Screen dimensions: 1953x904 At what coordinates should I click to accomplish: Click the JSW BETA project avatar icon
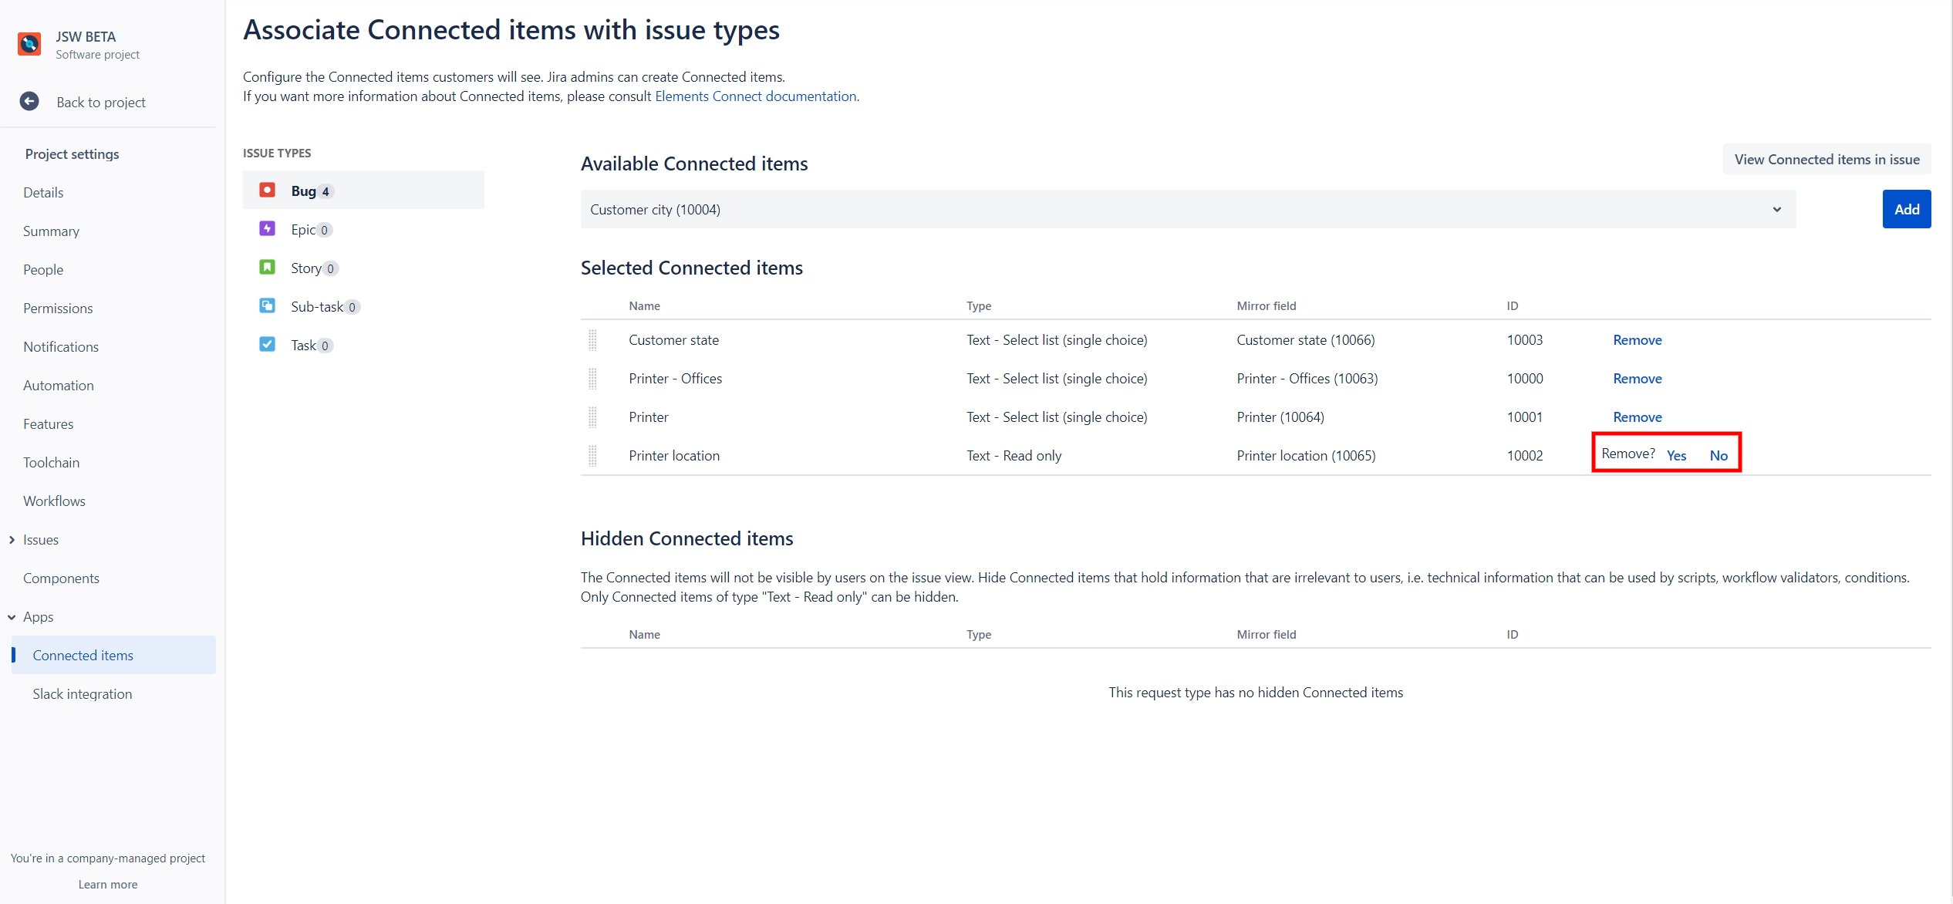pos(29,45)
